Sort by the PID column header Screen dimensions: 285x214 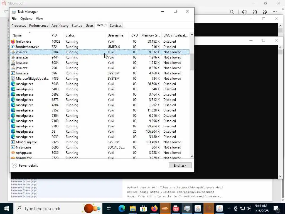(57, 35)
